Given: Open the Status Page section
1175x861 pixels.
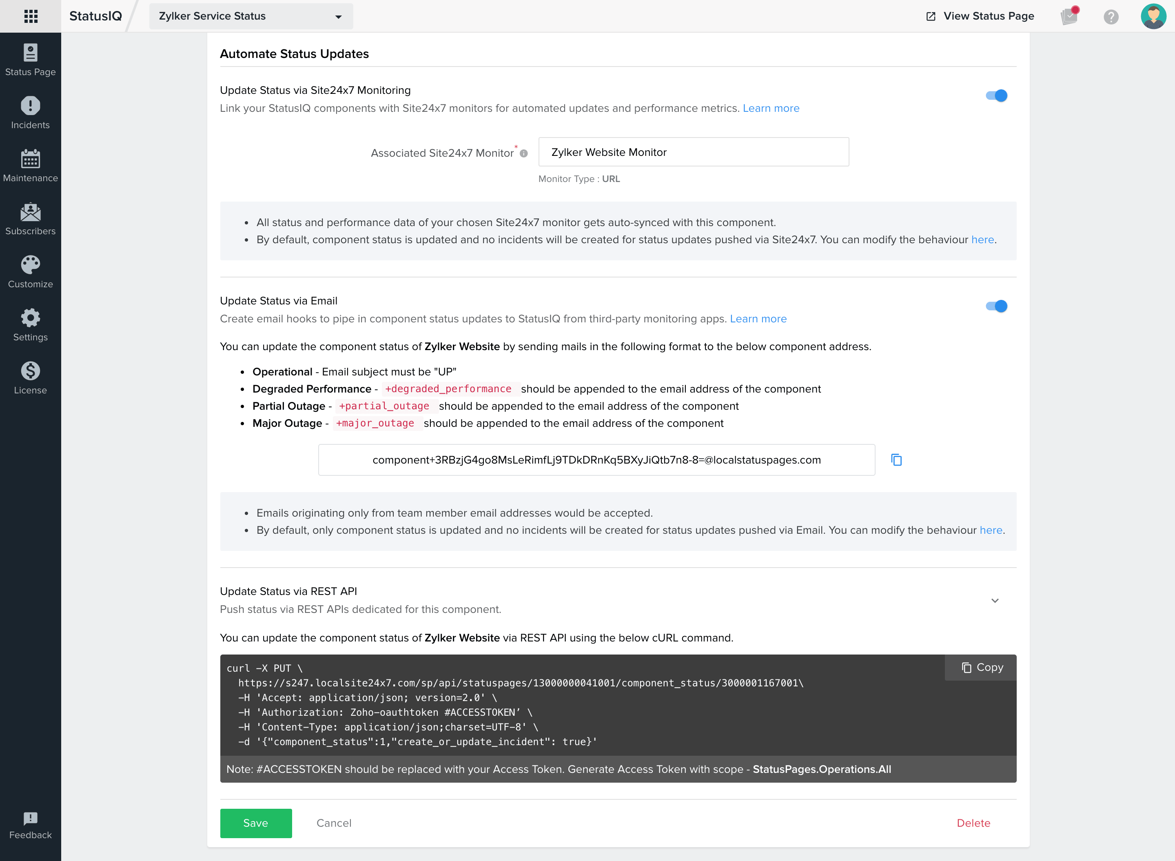Looking at the screenshot, I should [30, 60].
